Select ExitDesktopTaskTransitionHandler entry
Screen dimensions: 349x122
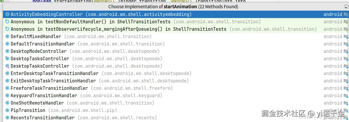tap(53, 81)
